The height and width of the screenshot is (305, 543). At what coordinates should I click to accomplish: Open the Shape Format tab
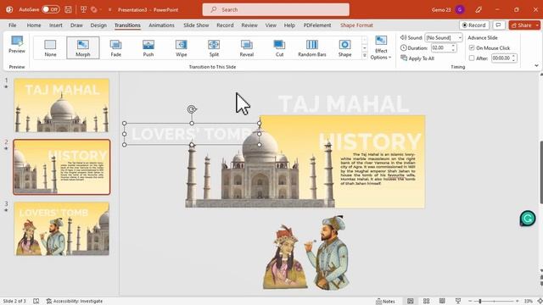click(356, 25)
